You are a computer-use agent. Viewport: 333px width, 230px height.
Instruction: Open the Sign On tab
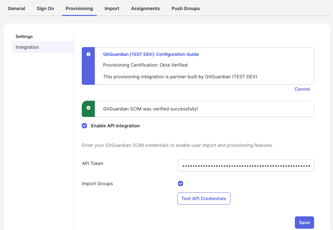[45, 8]
